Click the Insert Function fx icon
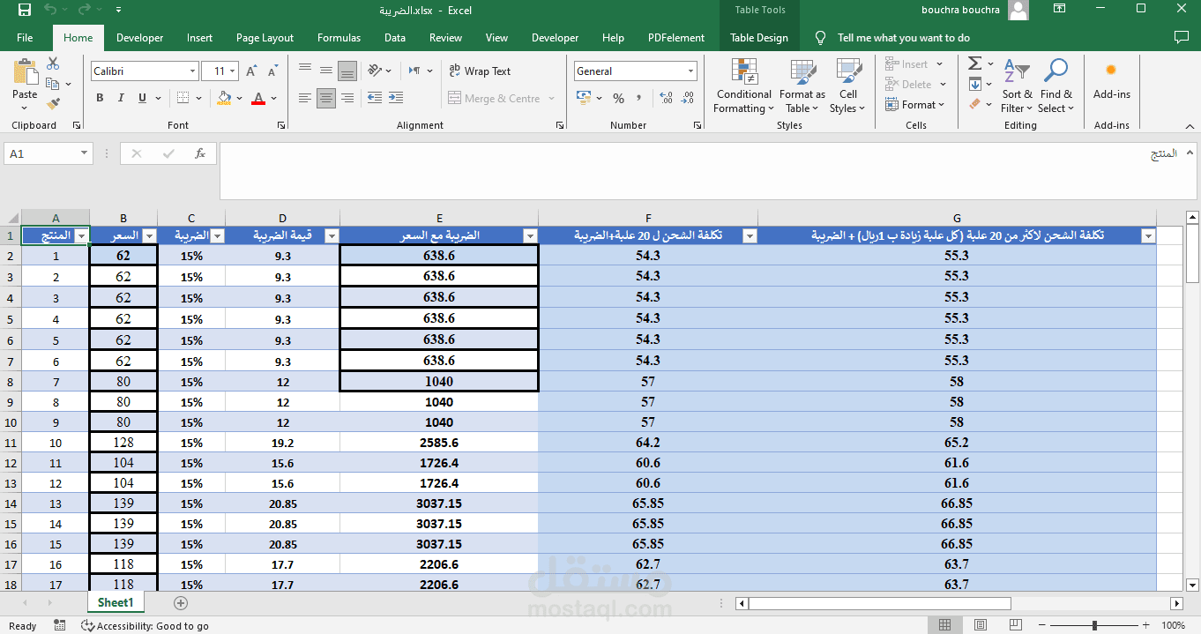 pyautogui.click(x=200, y=153)
